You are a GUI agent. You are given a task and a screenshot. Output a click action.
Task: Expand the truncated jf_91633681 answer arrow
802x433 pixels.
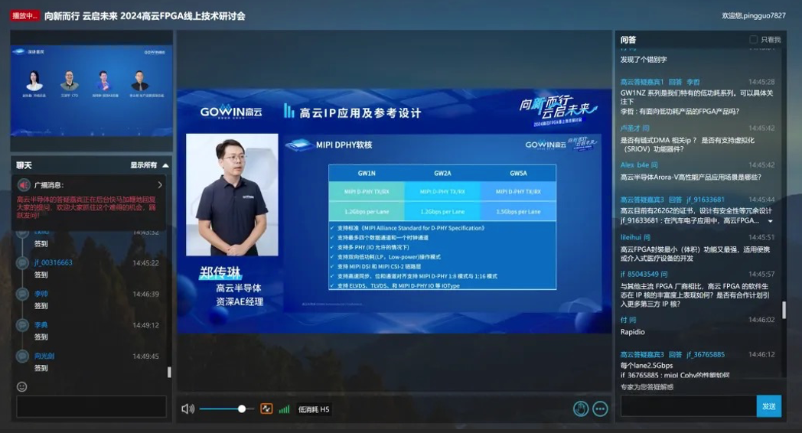click(x=771, y=221)
